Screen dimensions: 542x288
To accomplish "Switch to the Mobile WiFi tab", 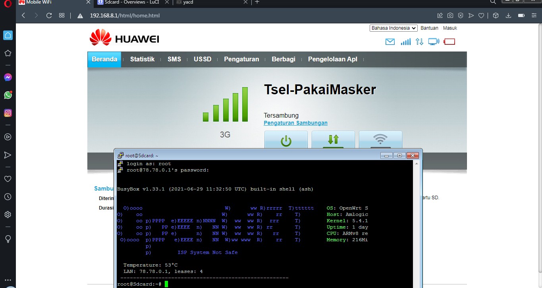I will (55, 2).
